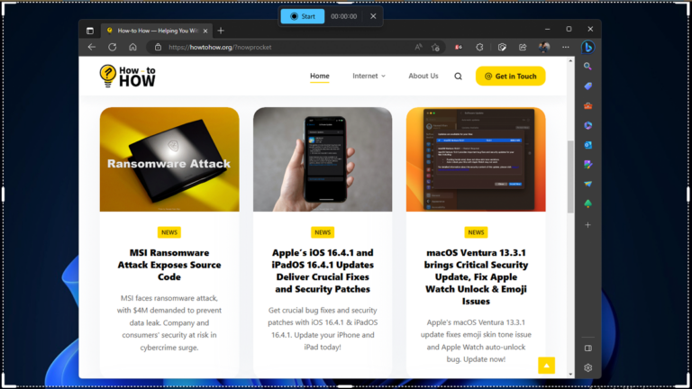692x389 pixels.
Task: Open the browser settings and more menu
Action: (x=566, y=47)
